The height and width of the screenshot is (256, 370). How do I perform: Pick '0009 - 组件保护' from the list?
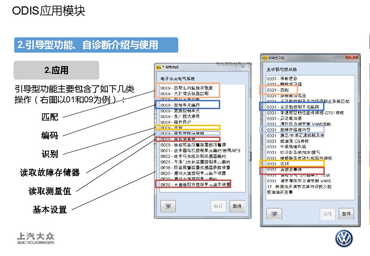(176, 122)
